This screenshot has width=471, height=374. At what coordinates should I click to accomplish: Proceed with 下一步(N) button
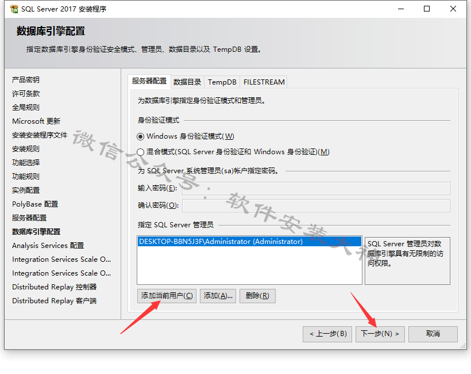click(x=380, y=334)
